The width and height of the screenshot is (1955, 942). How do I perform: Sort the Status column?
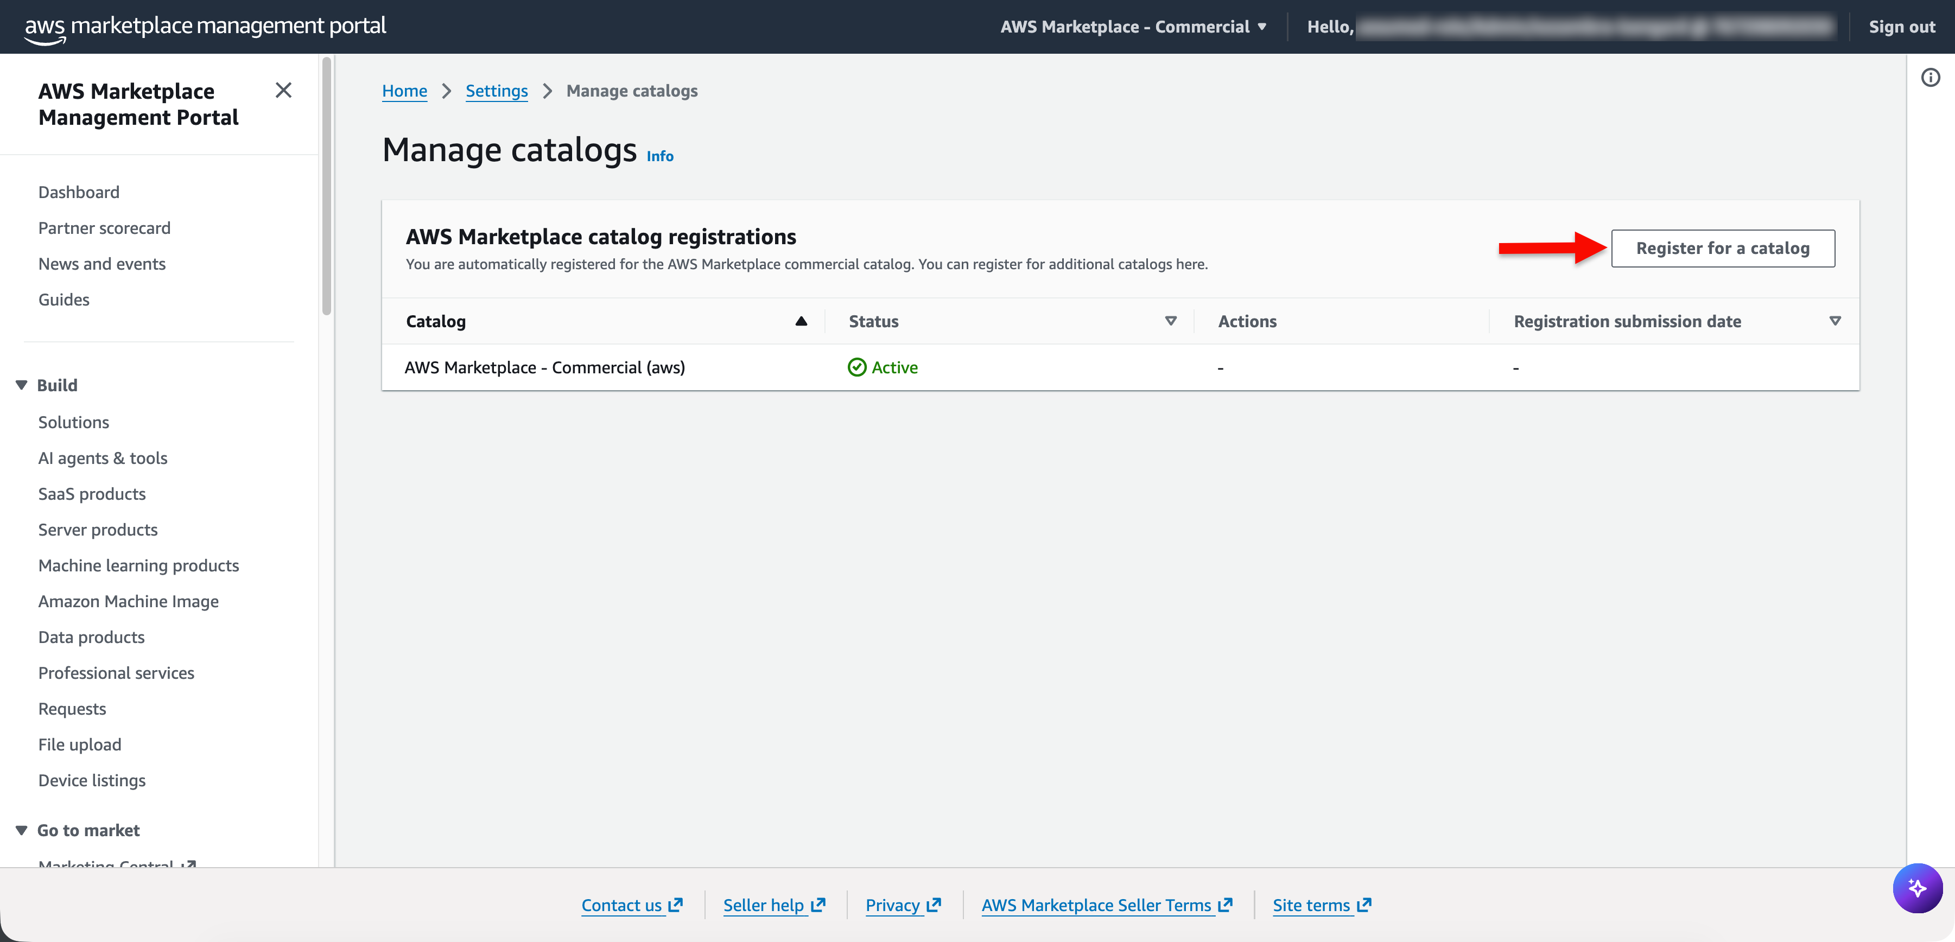1170,322
